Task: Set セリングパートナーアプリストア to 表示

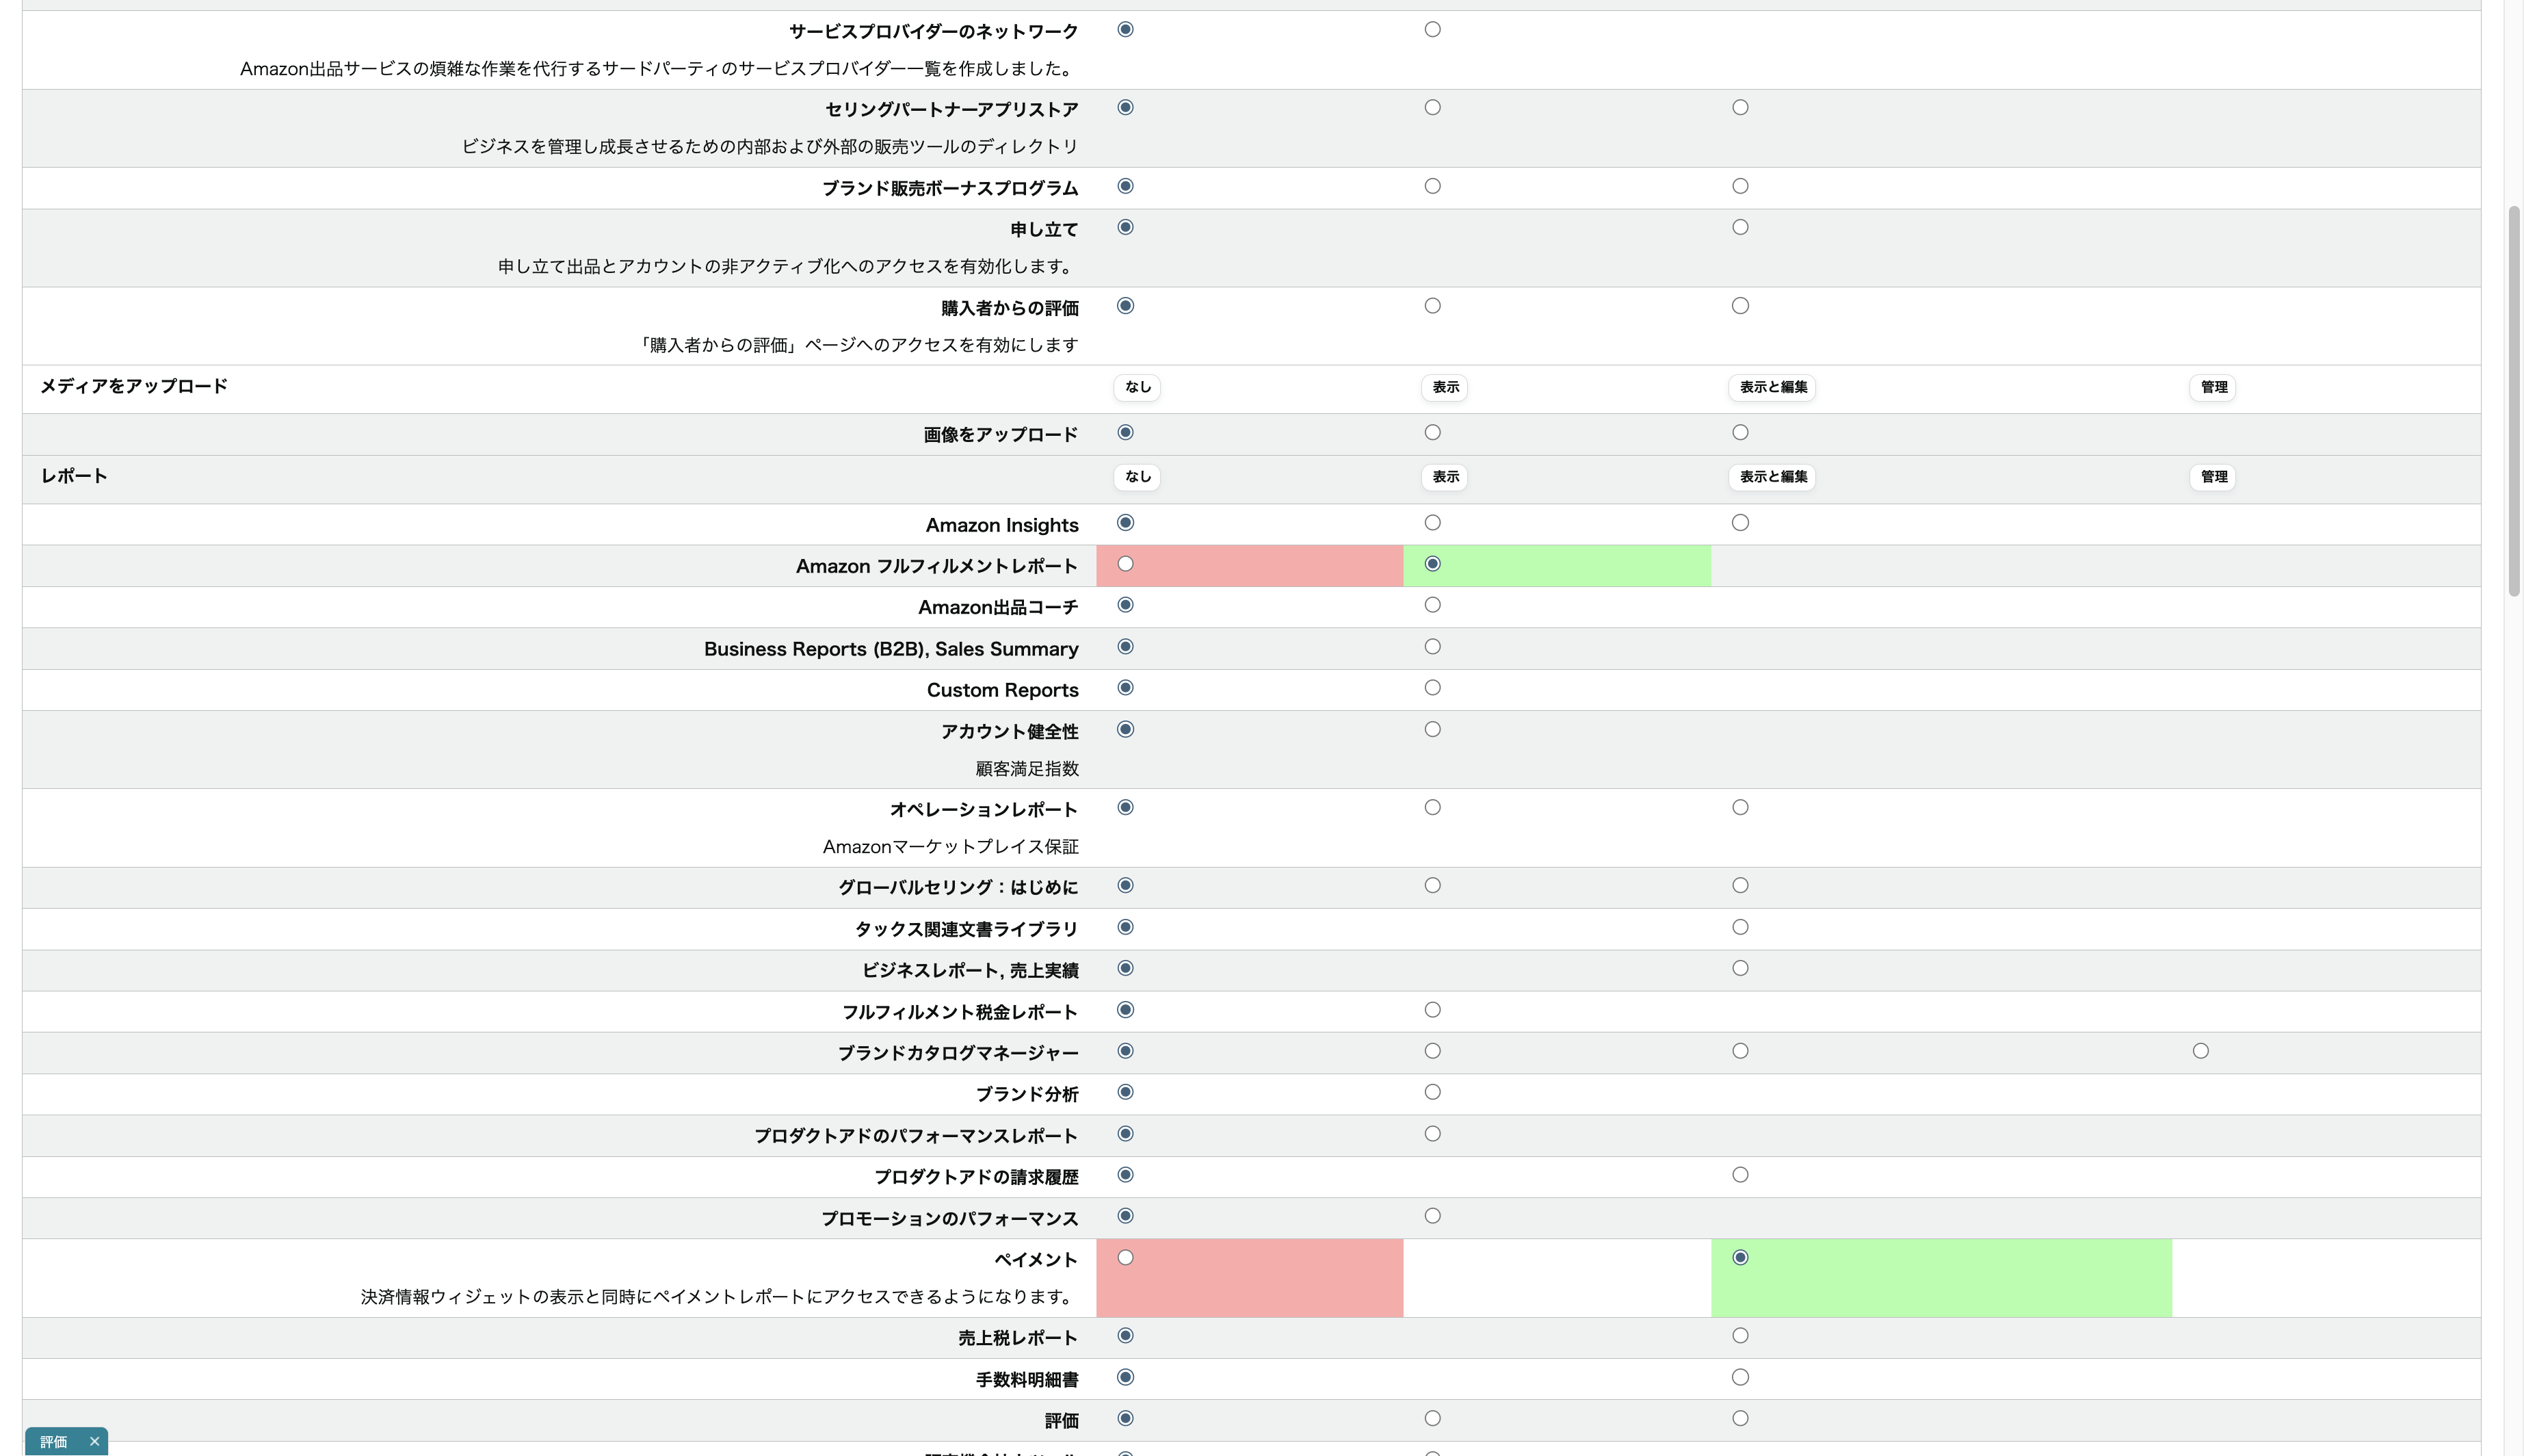Action: click(x=1432, y=108)
